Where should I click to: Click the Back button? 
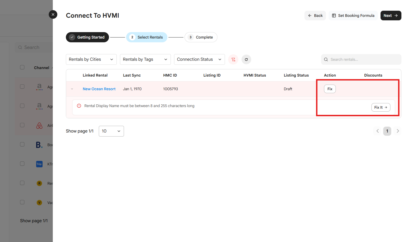(x=315, y=16)
